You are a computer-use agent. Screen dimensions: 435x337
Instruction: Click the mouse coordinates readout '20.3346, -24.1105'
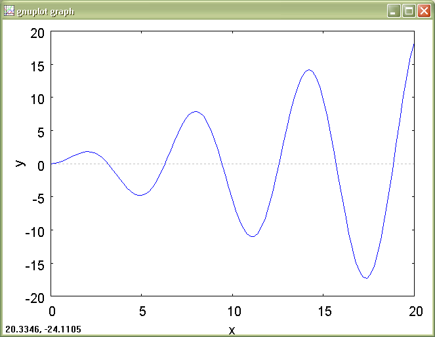point(43,329)
